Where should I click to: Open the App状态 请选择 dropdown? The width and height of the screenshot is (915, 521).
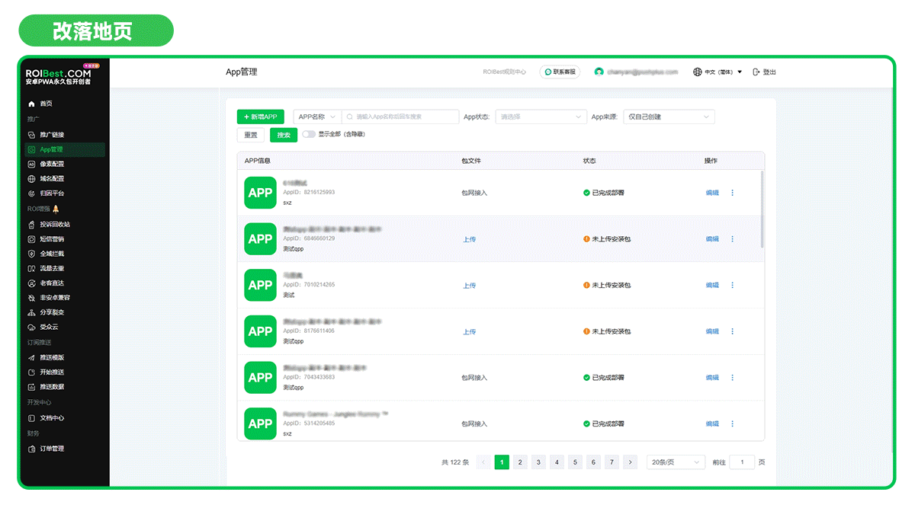click(541, 117)
